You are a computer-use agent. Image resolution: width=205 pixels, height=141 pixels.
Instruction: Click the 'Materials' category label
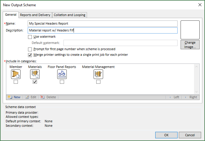[x=35, y=67]
